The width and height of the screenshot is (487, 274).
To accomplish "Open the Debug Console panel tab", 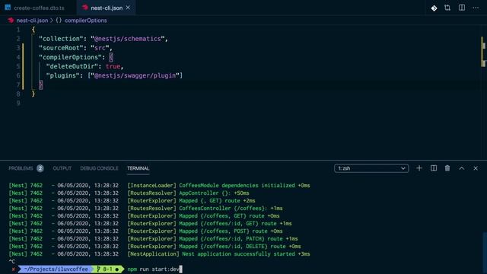I will (99, 168).
